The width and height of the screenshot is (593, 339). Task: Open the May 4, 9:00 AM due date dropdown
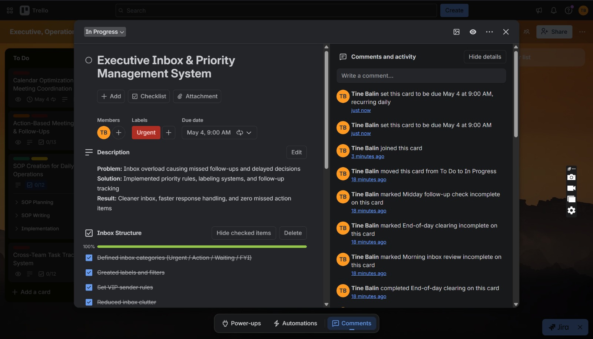219,133
